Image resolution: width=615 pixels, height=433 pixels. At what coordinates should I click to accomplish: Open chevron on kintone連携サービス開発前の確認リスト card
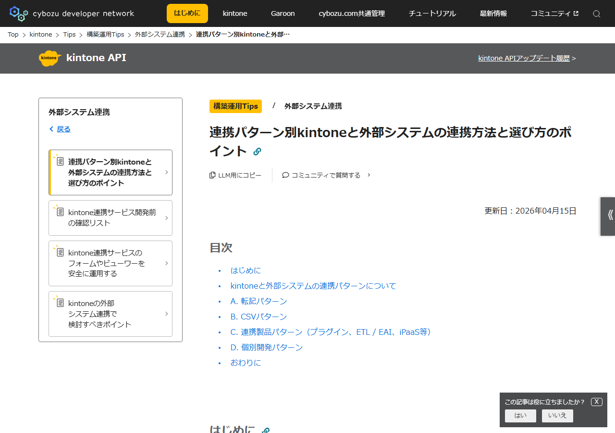pyautogui.click(x=166, y=218)
